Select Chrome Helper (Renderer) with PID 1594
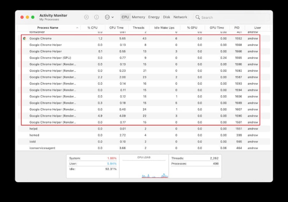The image size is (288, 202). (144, 90)
